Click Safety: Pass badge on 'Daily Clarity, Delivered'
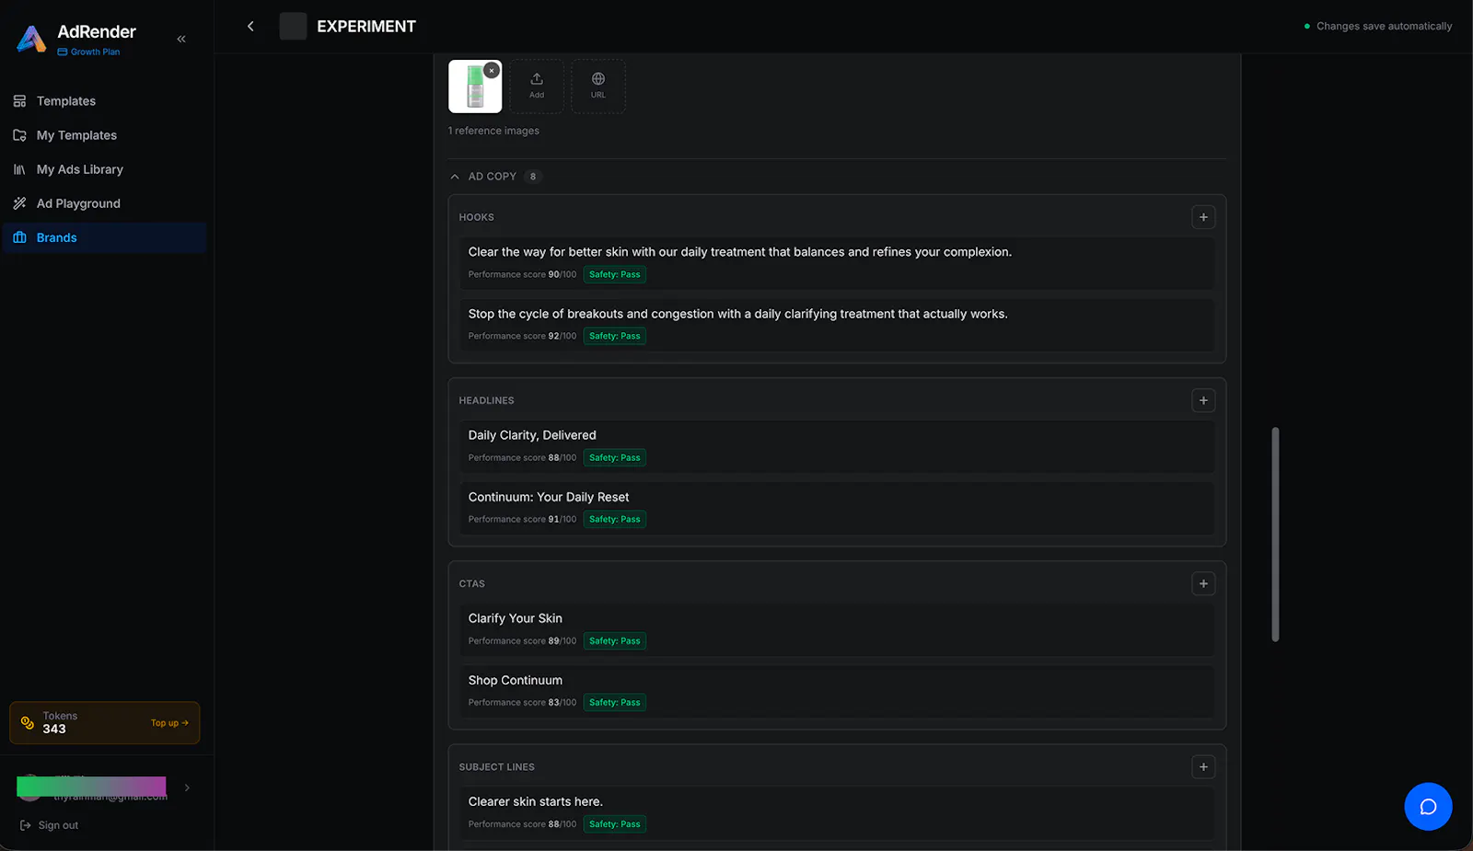Viewport: 1473px width, 851px height. pos(615,457)
